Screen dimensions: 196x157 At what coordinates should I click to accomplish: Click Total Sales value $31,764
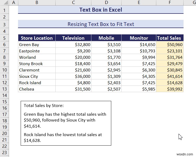click(170, 57)
